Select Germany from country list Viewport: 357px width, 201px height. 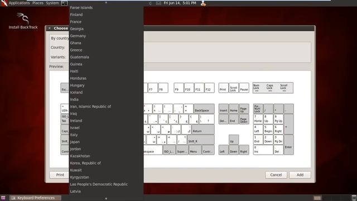tap(106, 36)
